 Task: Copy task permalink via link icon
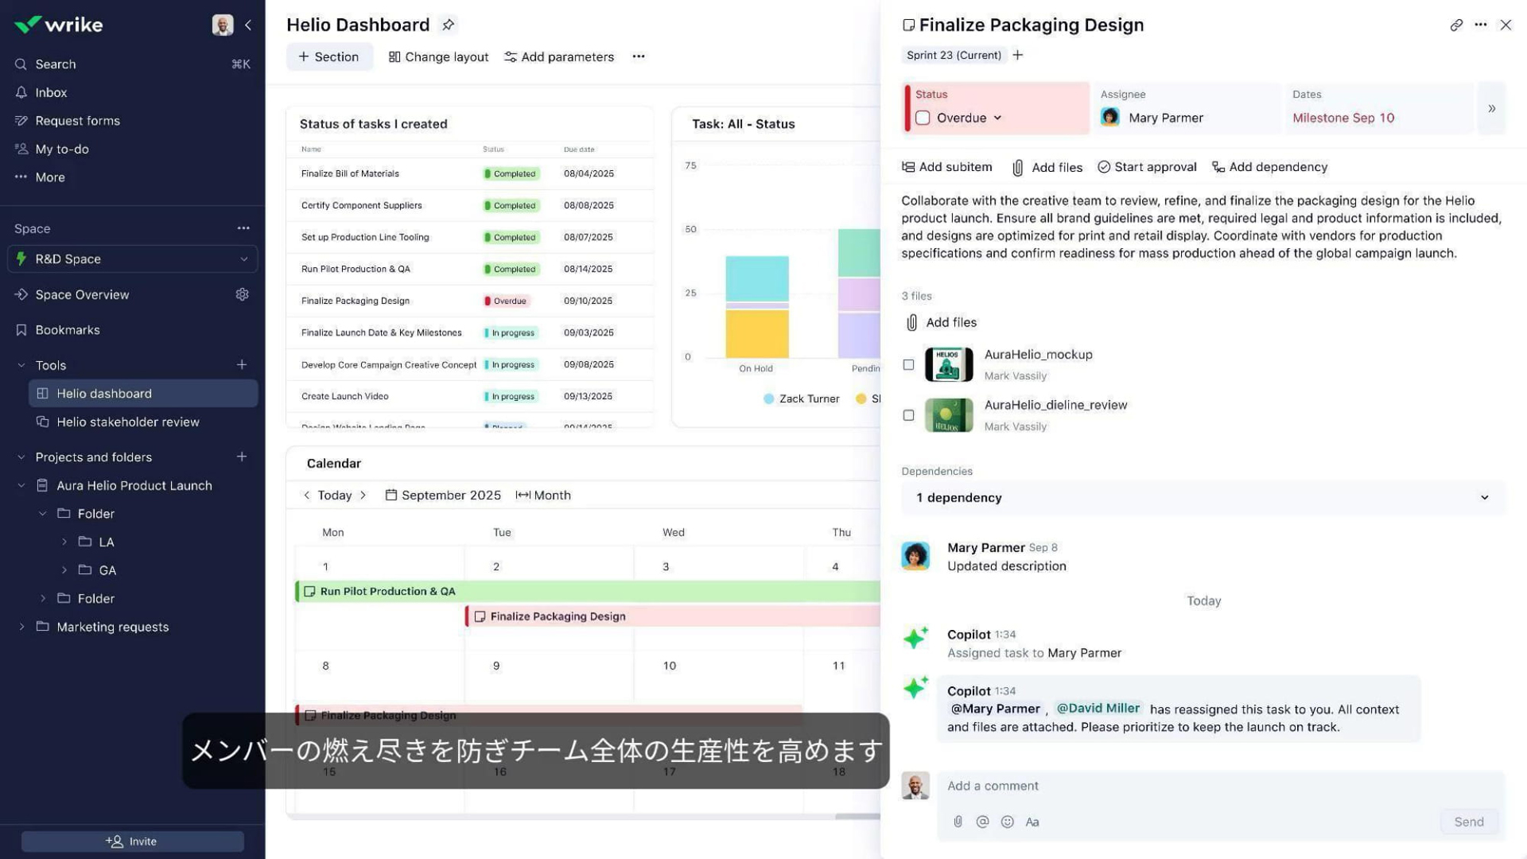(x=1455, y=25)
